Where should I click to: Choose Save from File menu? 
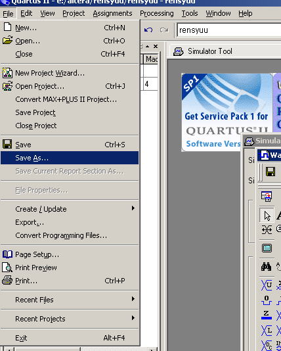(70, 145)
